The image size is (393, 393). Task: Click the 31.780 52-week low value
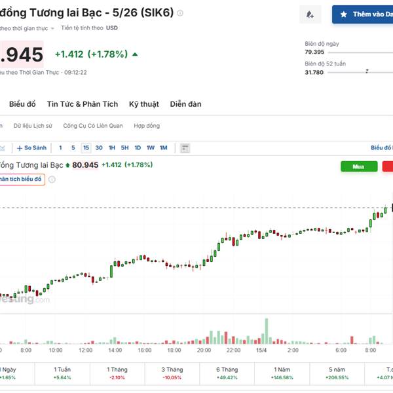(314, 73)
